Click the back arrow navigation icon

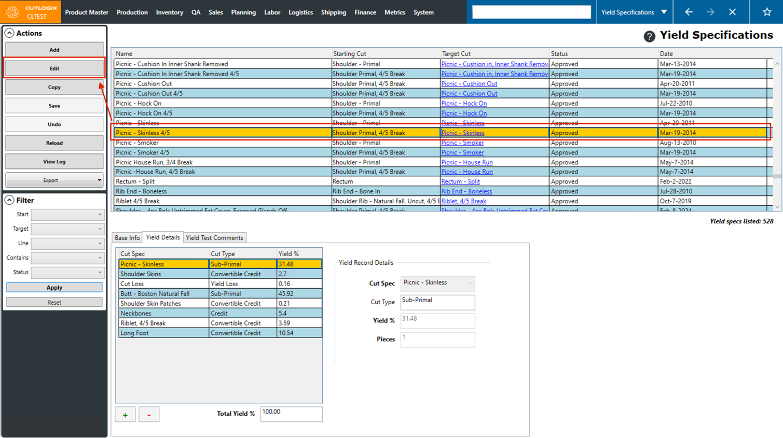[x=689, y=12]
